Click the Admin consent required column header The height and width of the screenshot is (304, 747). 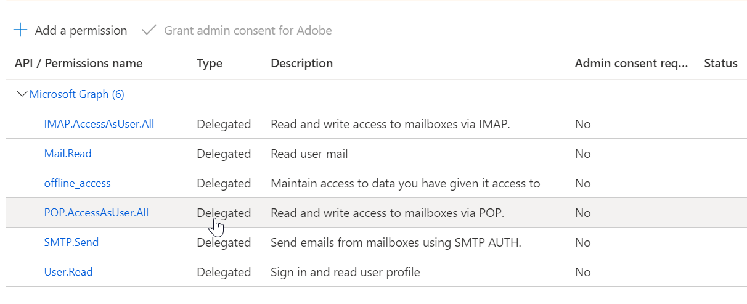click(631, 63)
